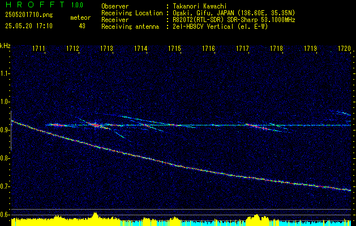Click the 0.9 frequency axis label

point(5,130)
